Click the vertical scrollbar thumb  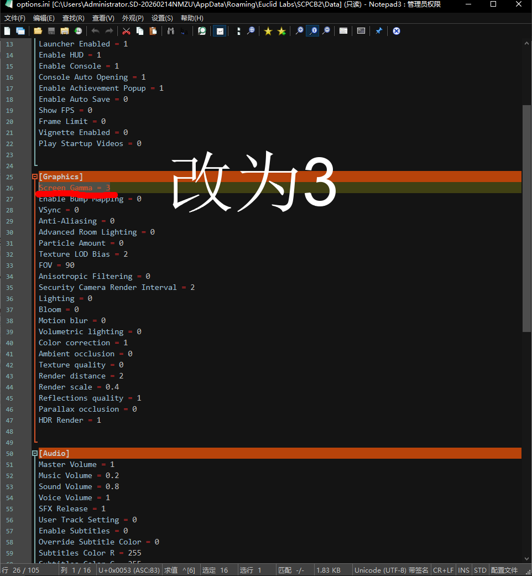tap(526, 219)
